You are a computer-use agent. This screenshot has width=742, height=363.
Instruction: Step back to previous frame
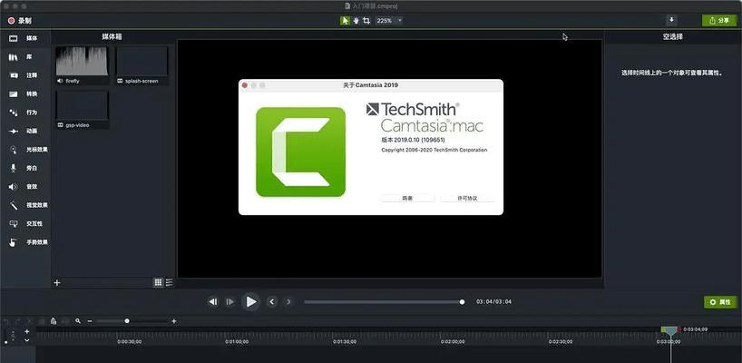tap(213, 301)
